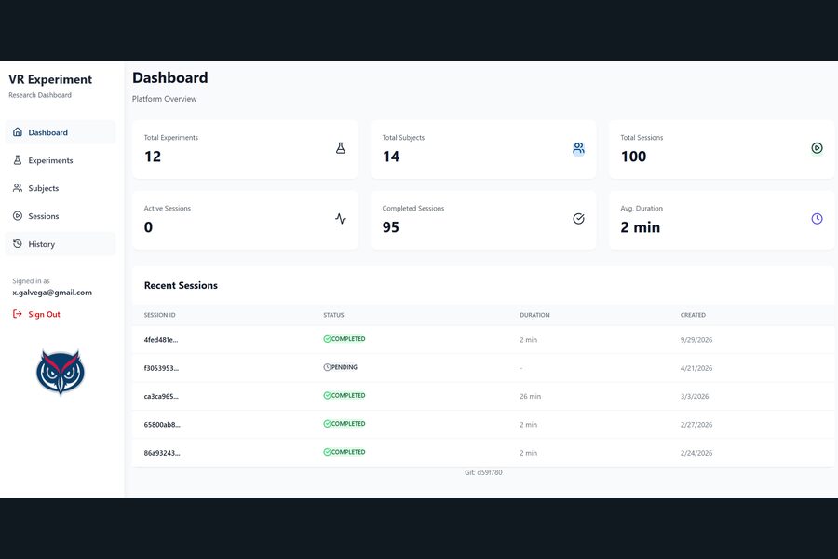Screen dimensions: 838x559
Task: Click the COMPLETED badge for session 86a93243
Action: click(345, 452)
